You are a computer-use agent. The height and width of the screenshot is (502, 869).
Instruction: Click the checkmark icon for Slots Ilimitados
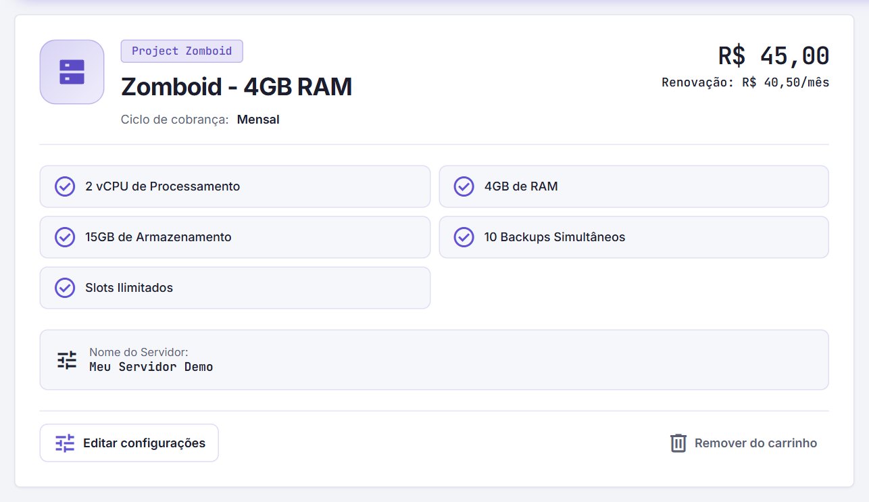[64, 288]
